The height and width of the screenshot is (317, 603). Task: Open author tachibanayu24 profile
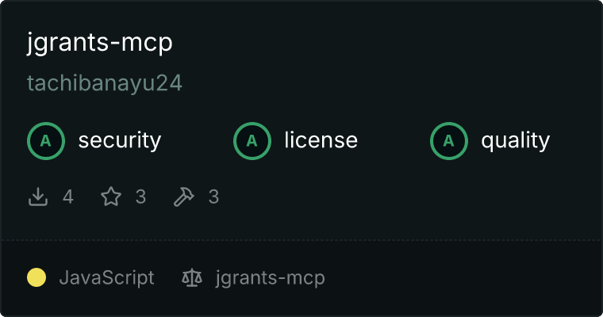pos(105,83)
